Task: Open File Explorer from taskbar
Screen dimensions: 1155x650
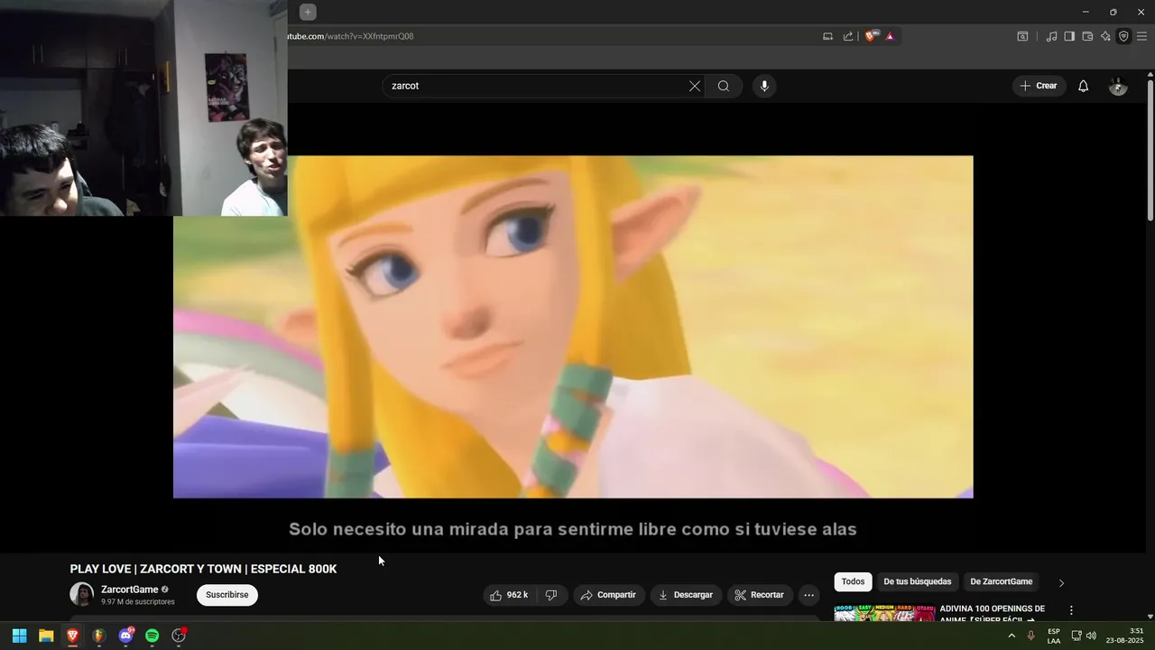Action: click(x=46, y=636)
